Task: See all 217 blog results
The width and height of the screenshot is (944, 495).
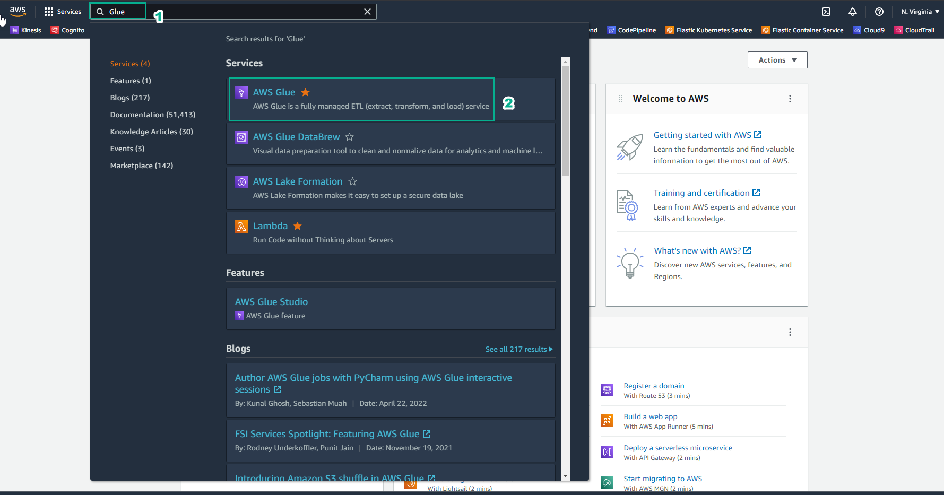Action: click(519, 349)
